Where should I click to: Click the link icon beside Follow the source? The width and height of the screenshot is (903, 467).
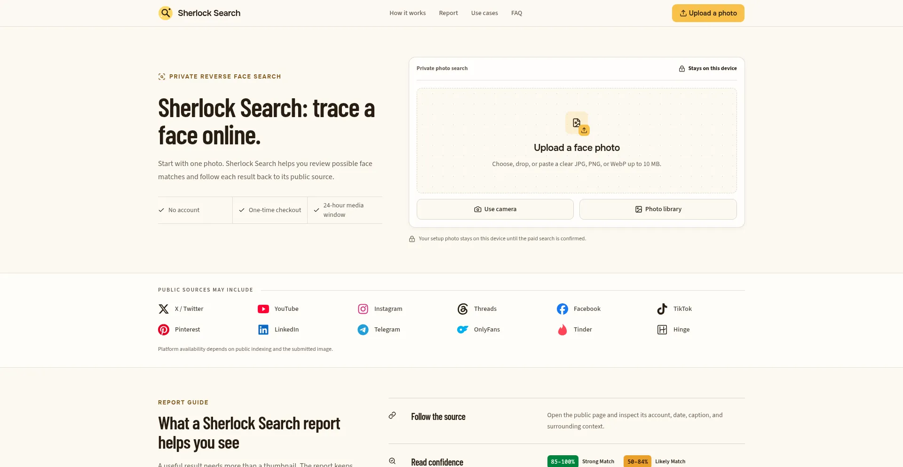392,415
